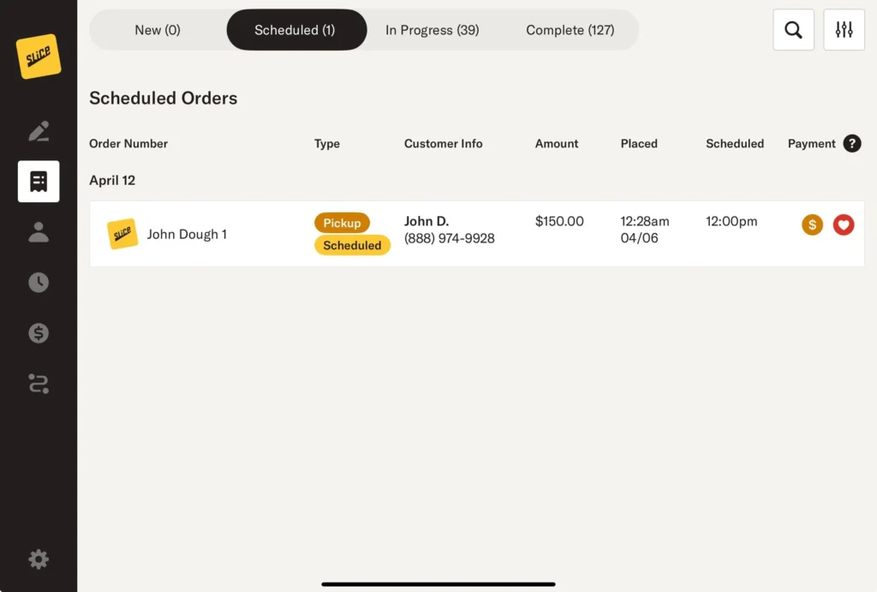Open the pencil edit sidebar icon
The height and width of the screenshot is (592, 877).
pyautogui.click(x=39, y=131)
